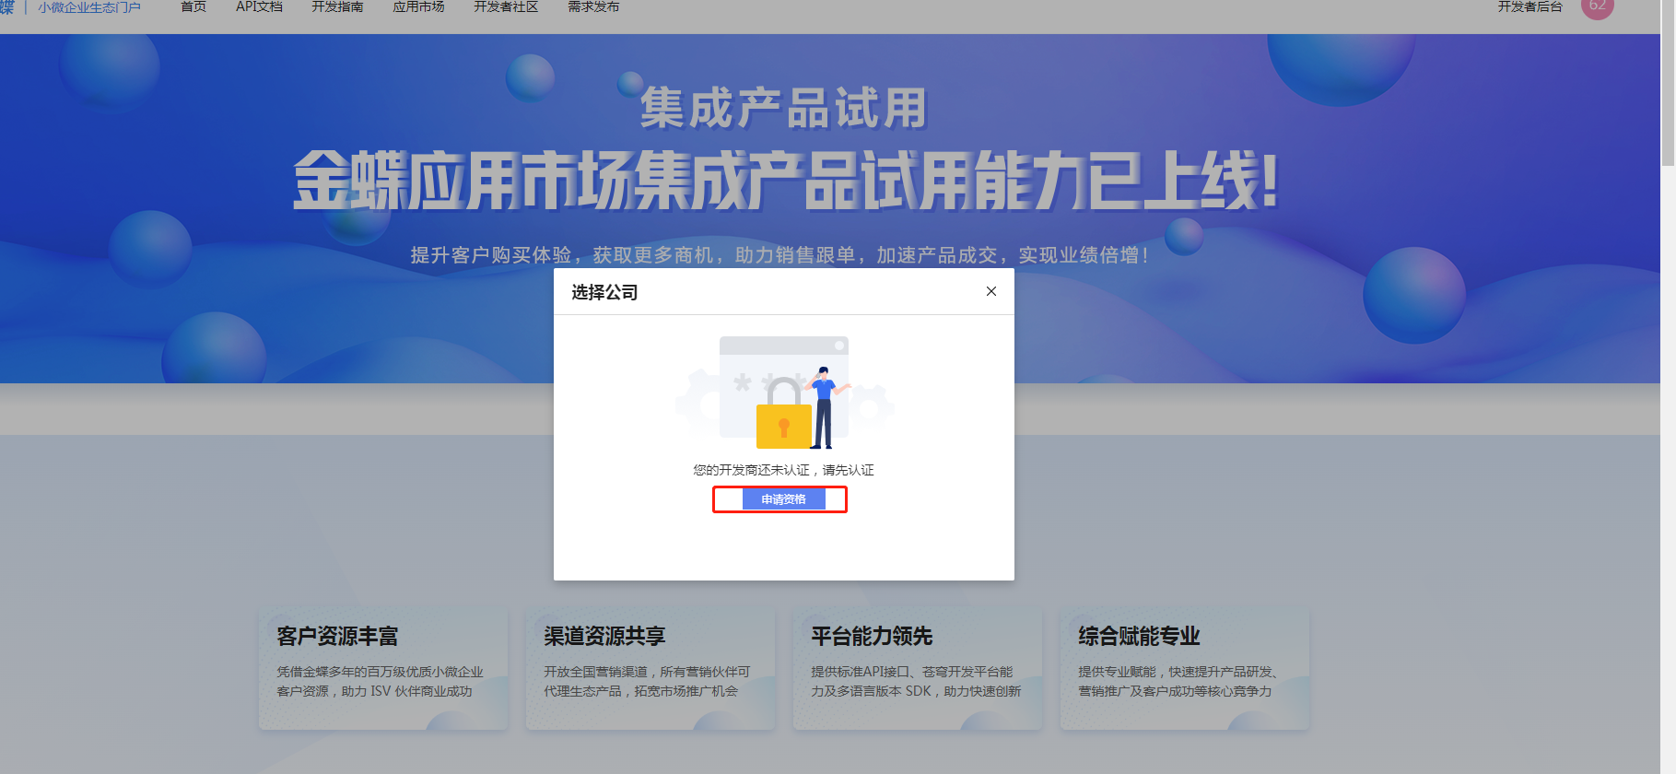Click the 申请资格 button
Image resolution: width=1676 pixels, height=774 pixels.
(783, 498)
